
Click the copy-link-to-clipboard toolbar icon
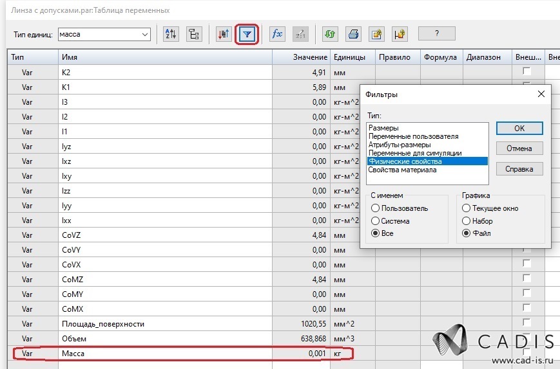click(x=377, y=34)
